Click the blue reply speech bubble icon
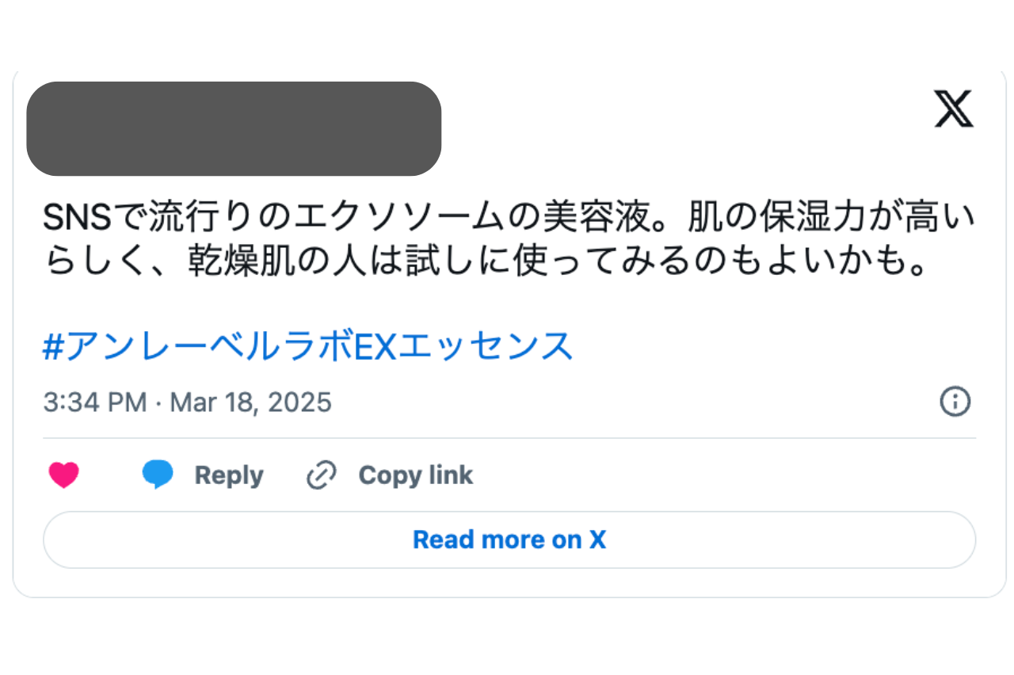The image size is (1014, 675). pos(158,475)
